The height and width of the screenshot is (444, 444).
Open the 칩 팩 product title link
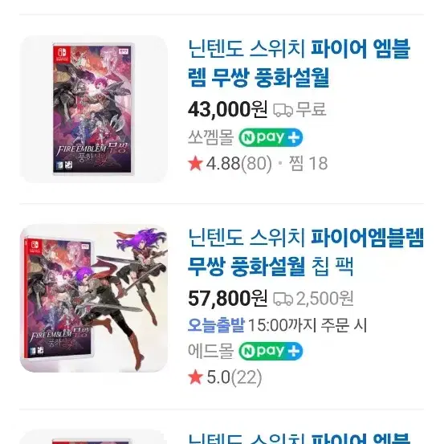point(306,252)
